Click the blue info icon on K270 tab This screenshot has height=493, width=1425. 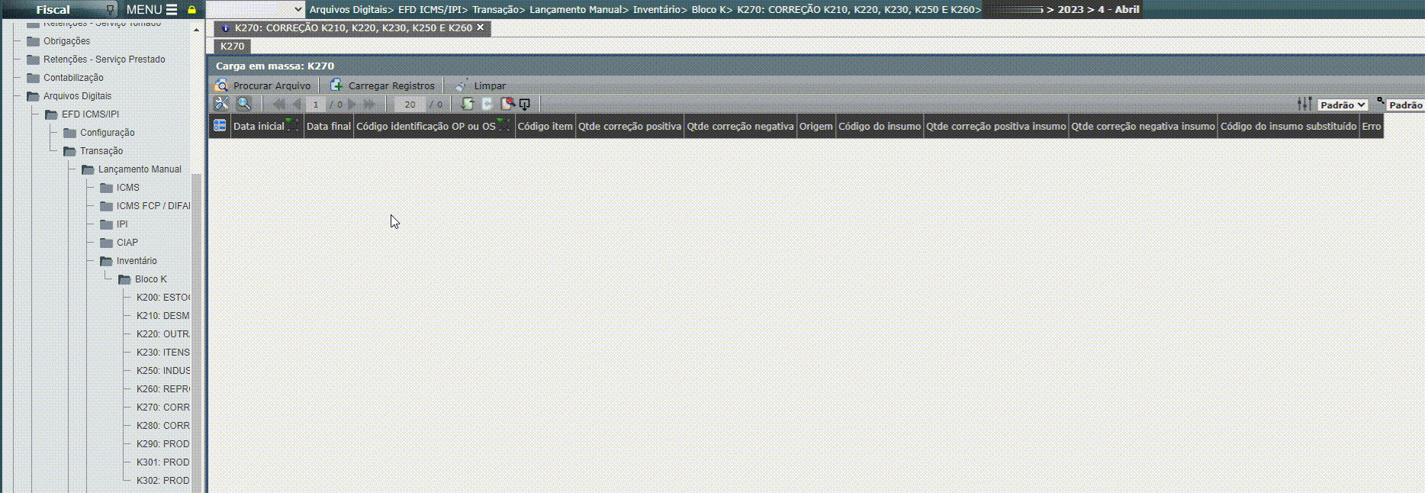pyautogui.click(x=225, y=28)
